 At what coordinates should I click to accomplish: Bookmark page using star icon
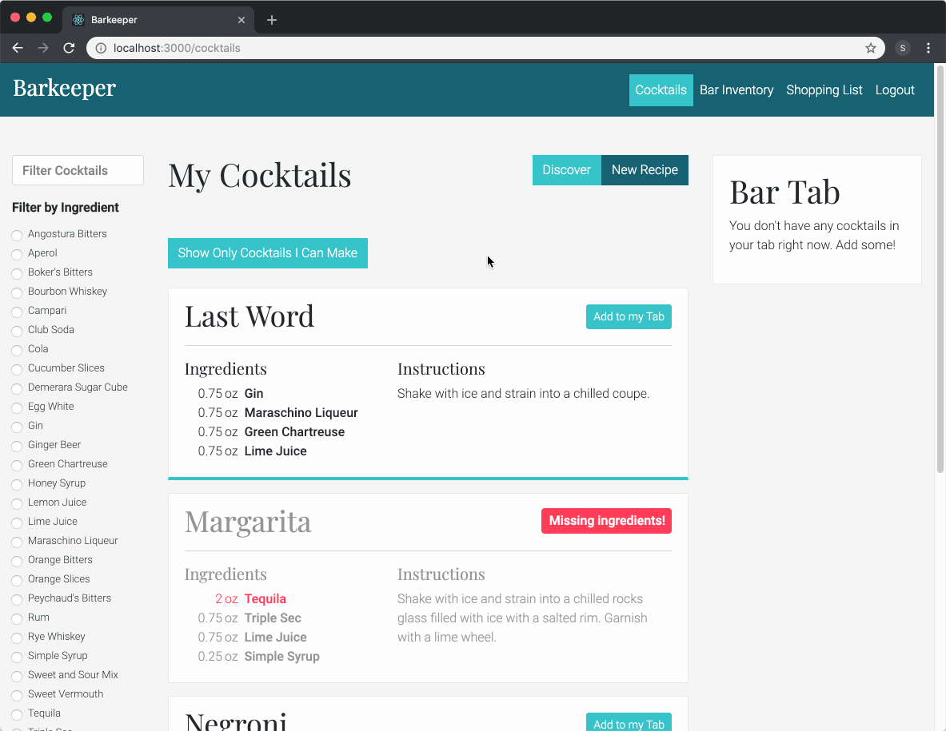pyautogui.click(x=871, y=48)
